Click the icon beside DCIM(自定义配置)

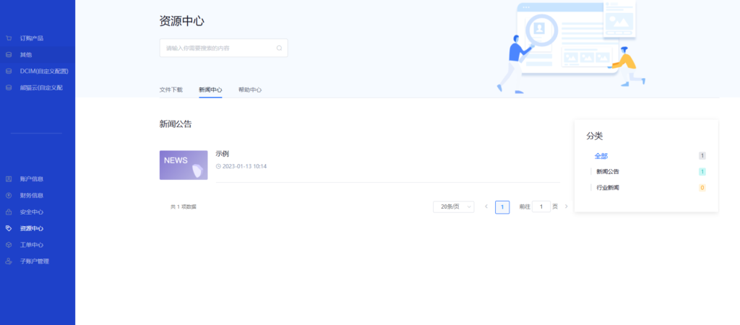coord(9,71)
